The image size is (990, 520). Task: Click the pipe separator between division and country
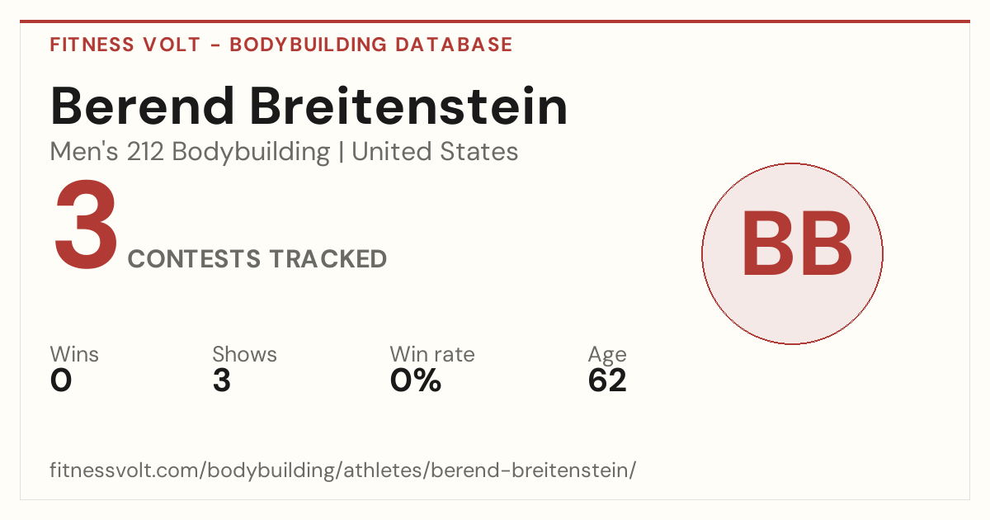tap(341, 153)
